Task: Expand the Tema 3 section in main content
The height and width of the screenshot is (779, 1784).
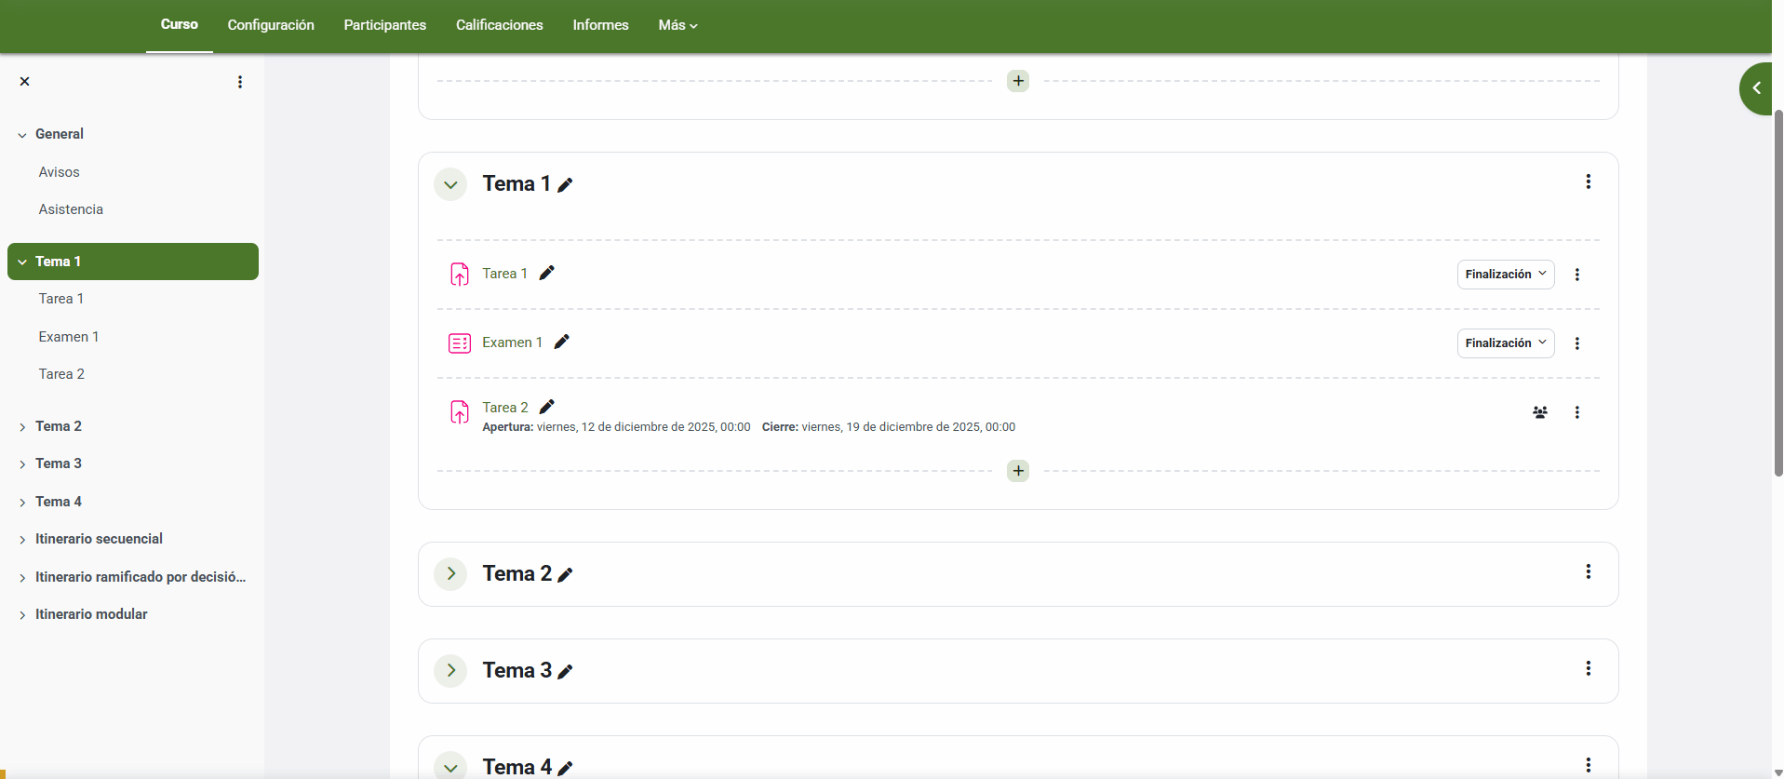Action: click(450, 670)
